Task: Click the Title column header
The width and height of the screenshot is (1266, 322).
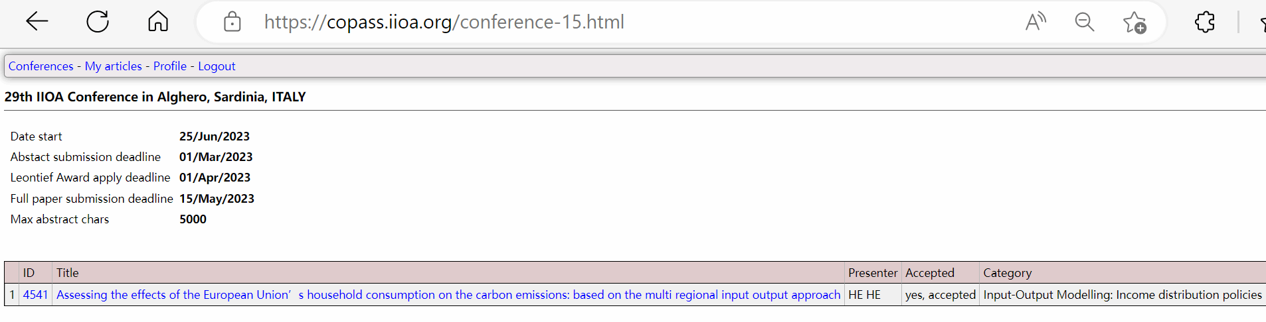Action: pyautogui.click(x=67, y=273)
